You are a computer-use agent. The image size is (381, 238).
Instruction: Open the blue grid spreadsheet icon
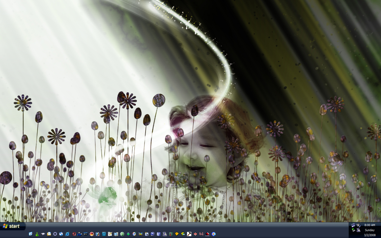click(x=159, y=234)
